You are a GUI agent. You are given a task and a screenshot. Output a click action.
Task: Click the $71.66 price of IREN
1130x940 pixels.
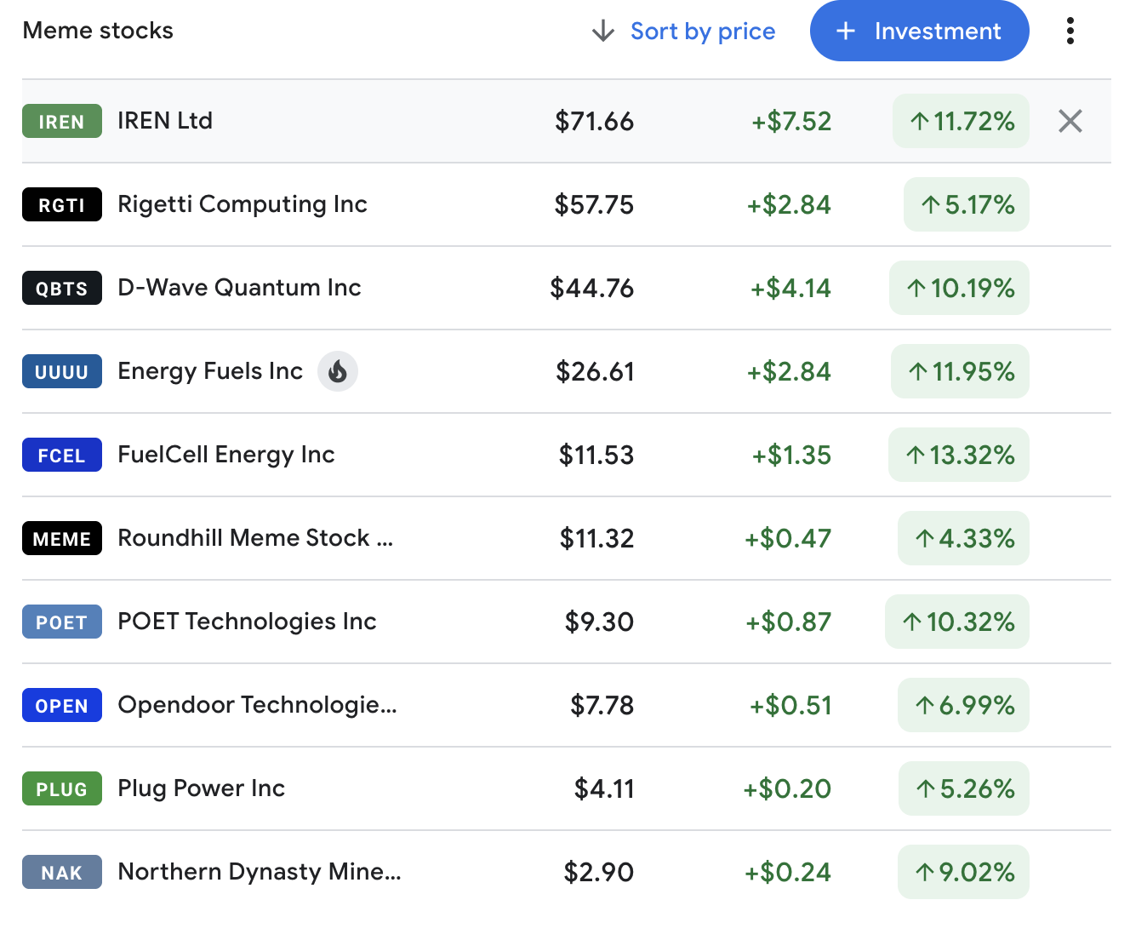594,121
